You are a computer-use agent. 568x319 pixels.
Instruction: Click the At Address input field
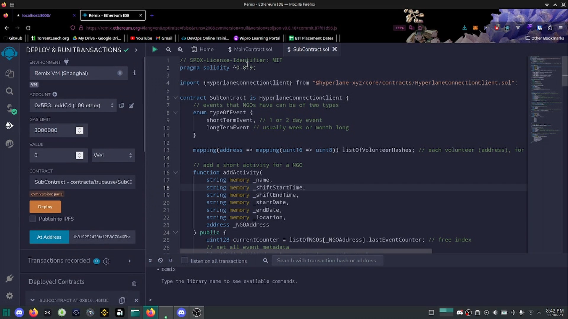click(x=102, y=237)
